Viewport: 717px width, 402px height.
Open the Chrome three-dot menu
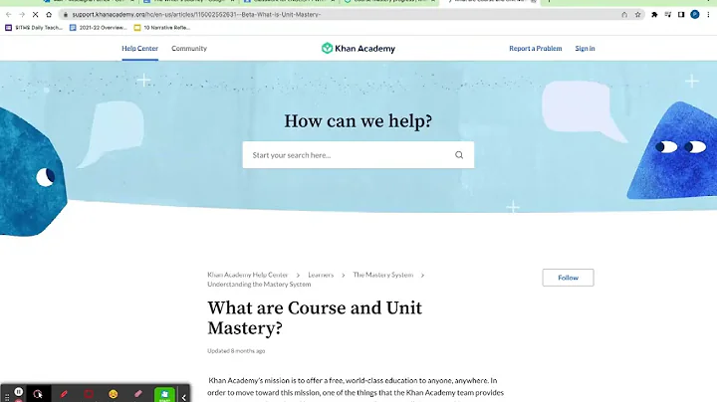pyautogui.click(x=708, y=15)
